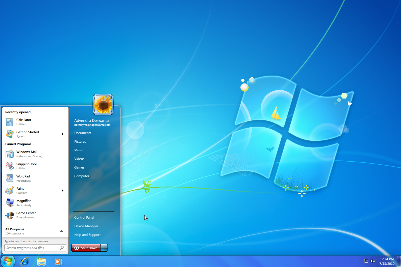Open Pictures from the Start menu

click(80, 142)
